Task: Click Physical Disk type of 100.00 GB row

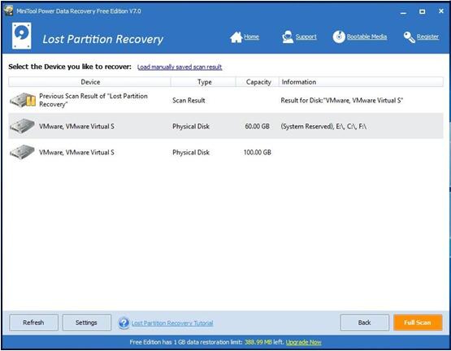Action: (x=191, y=152)
